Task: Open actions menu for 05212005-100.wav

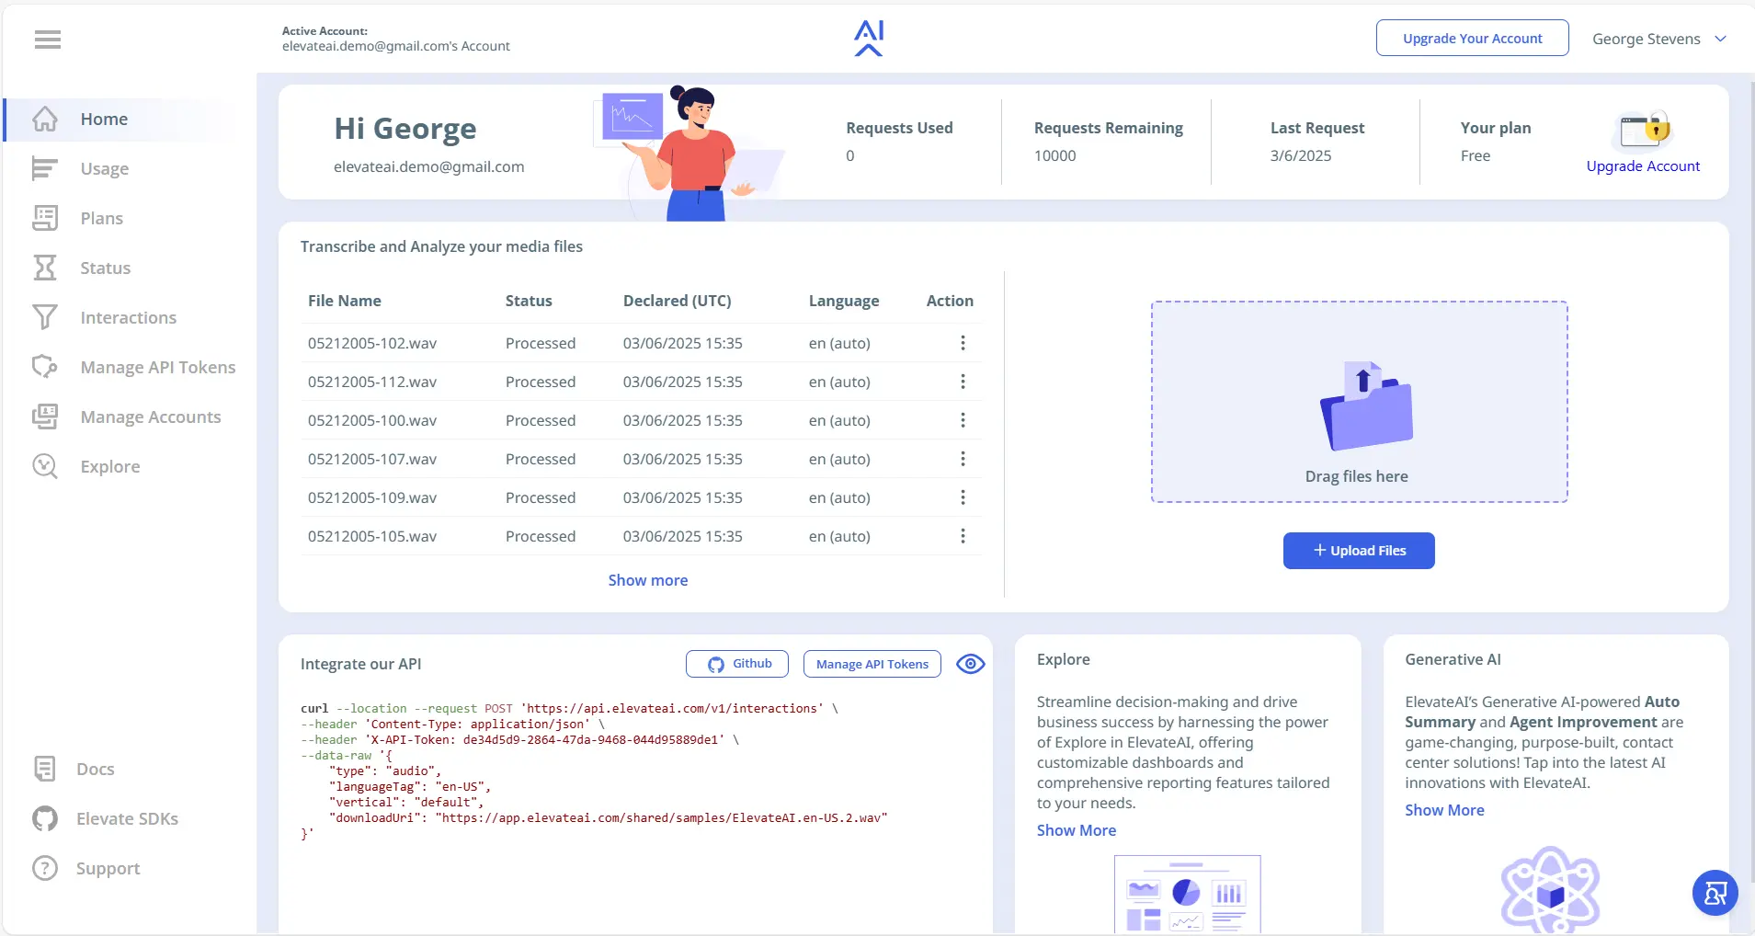Action: (963, 420)
